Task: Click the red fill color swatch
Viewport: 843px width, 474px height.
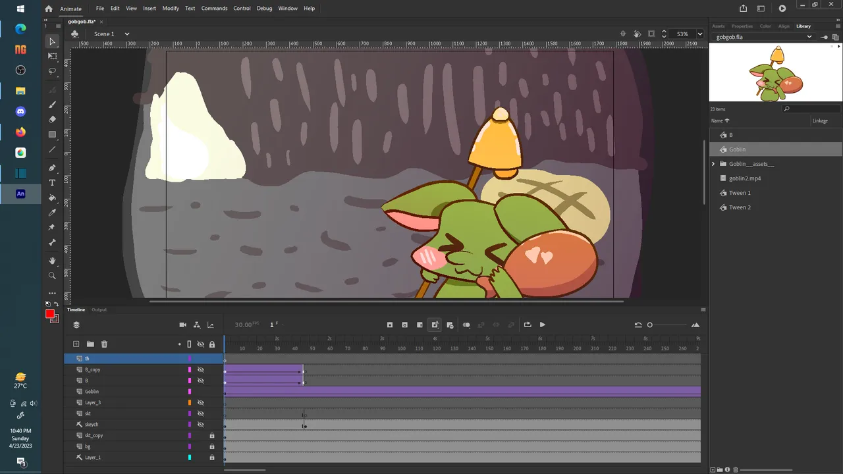Action: tap(50, 314)
